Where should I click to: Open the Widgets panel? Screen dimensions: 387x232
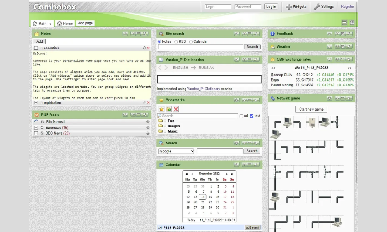pyautogui.click(x=296, y=7)
